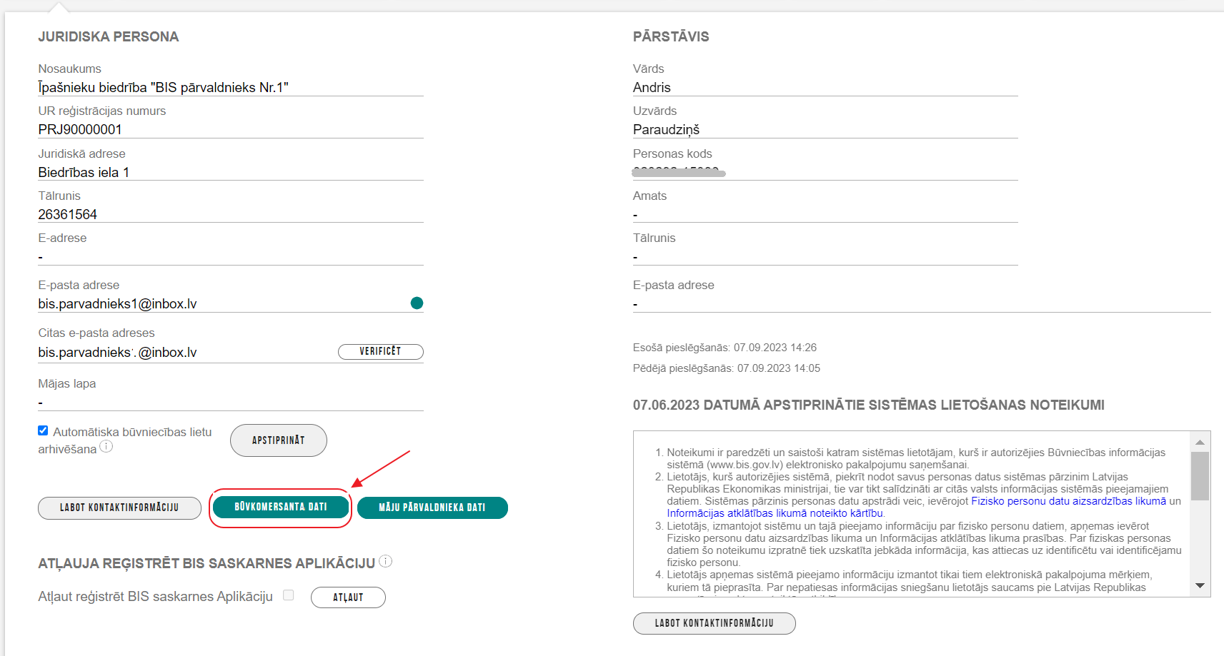Click scrollbar down arrow in terms box
The height and width of the screenshot is (656, 1224).
(1200, 586)
